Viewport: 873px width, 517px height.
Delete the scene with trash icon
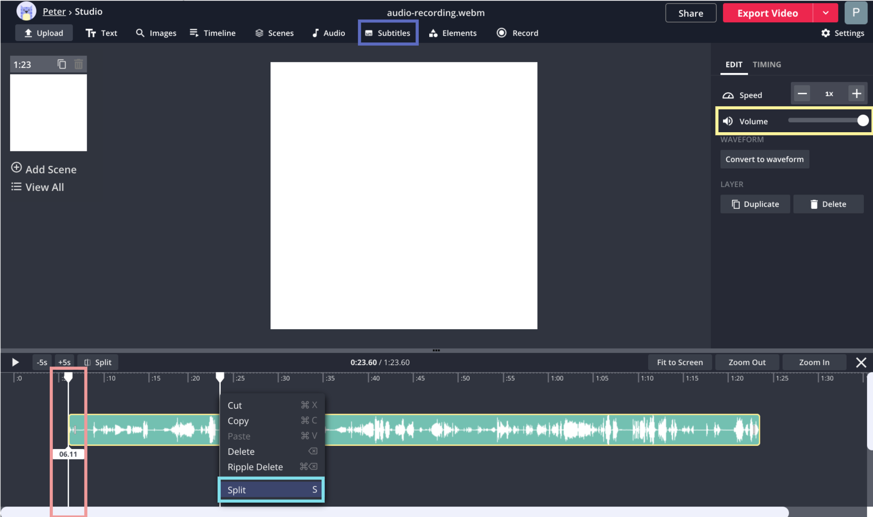pyautogui.click(x=78, y=64)
